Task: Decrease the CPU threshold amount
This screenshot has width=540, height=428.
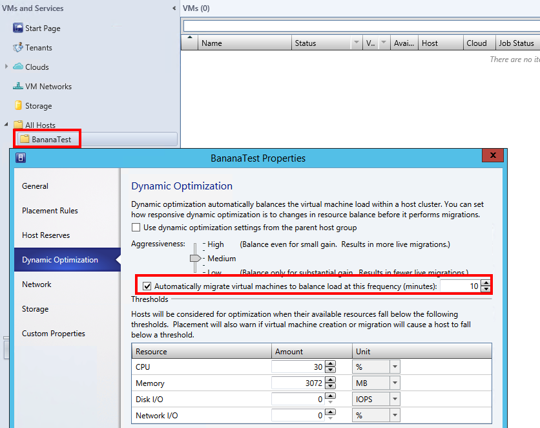Action: tap(330, 370)
